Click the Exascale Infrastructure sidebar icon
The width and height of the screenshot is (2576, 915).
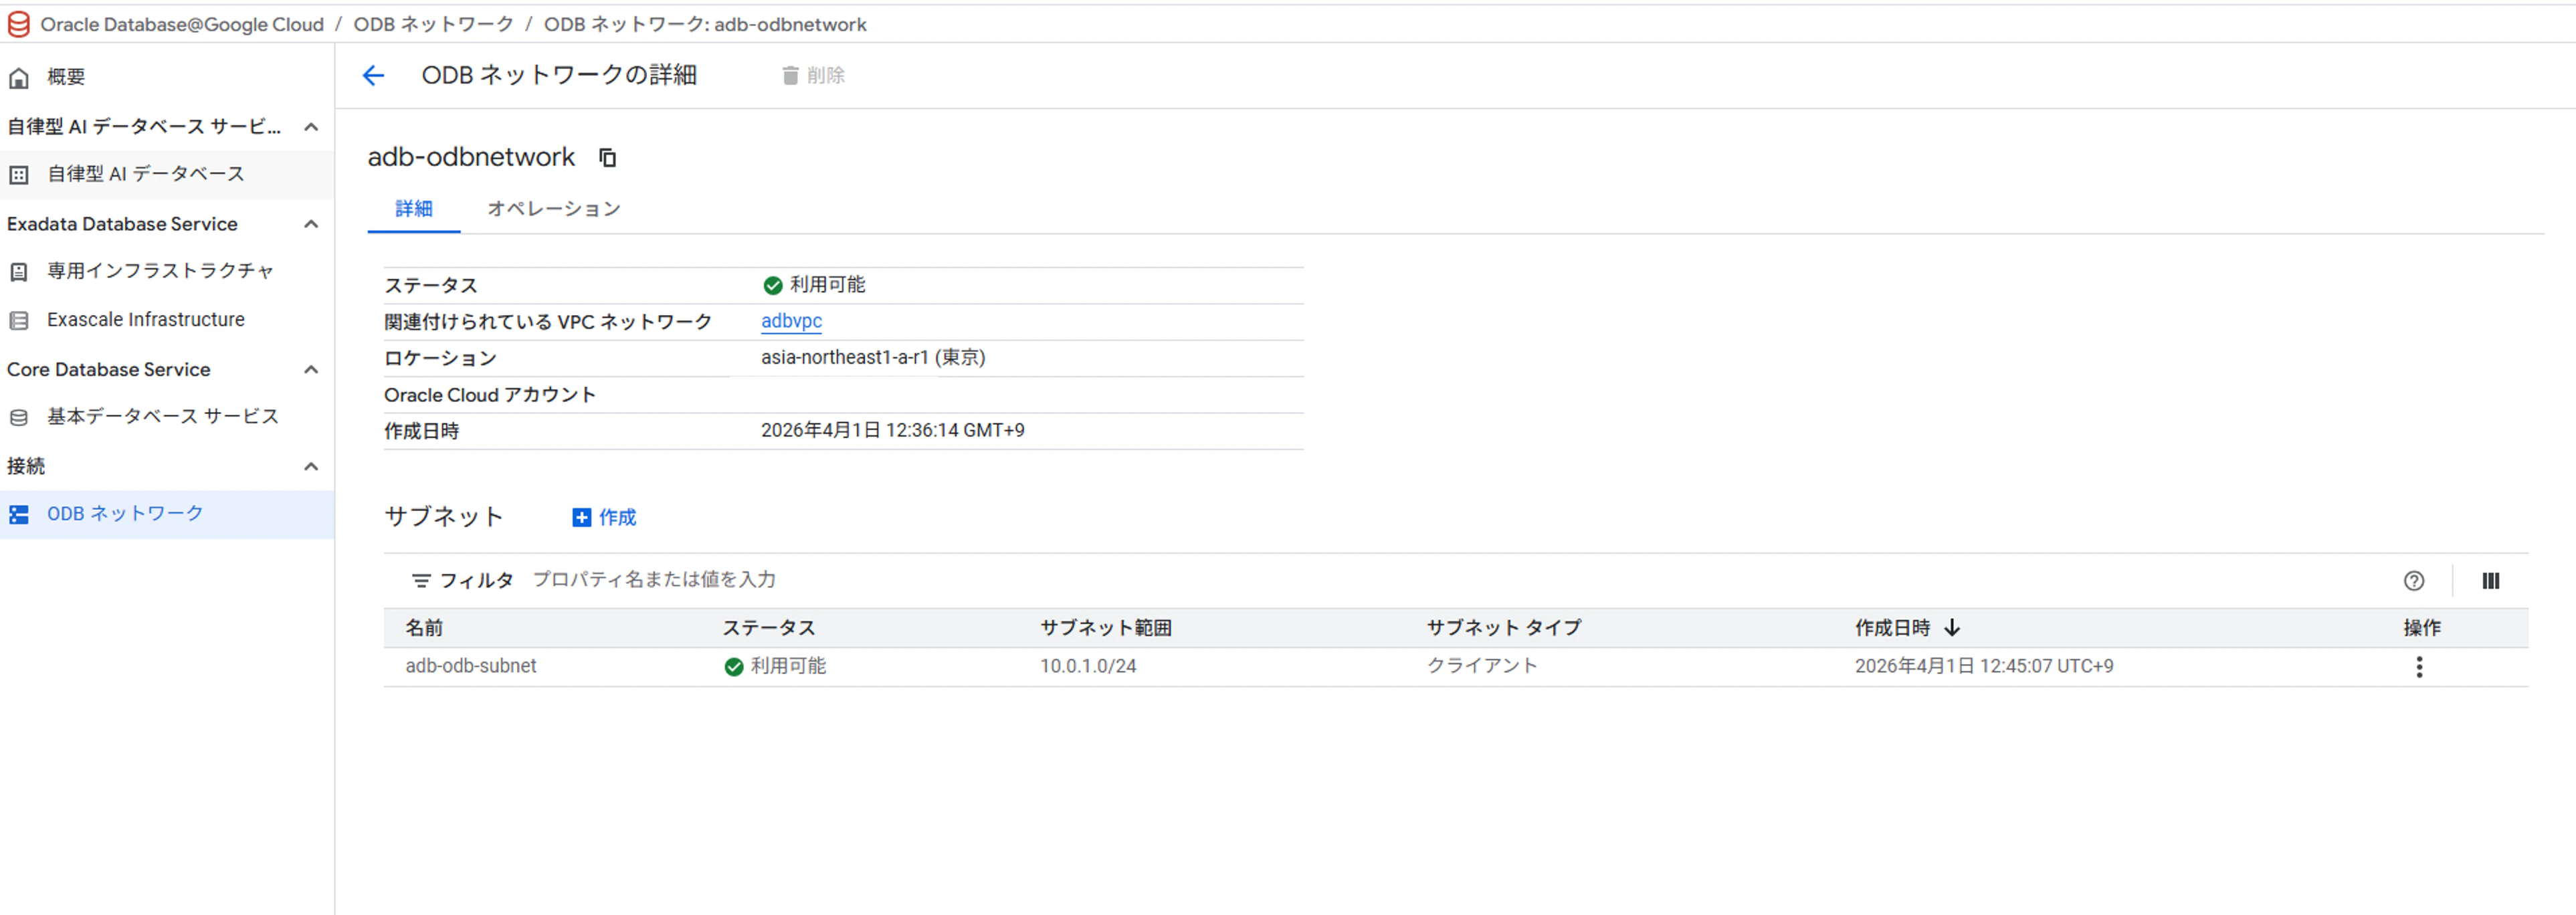(x=19, y=320)
